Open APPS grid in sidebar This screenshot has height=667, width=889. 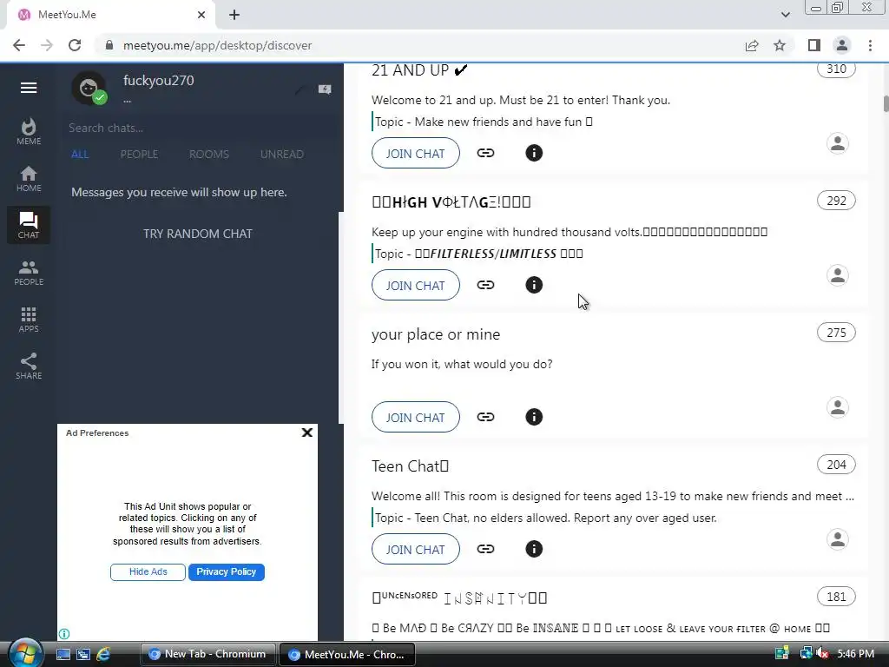click(x=29, y=320)
